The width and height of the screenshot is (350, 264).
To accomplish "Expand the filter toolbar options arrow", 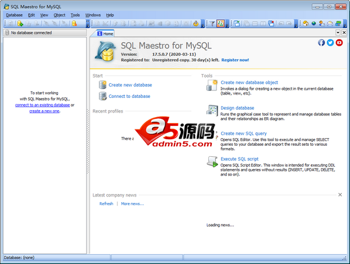I will [228, 24].
